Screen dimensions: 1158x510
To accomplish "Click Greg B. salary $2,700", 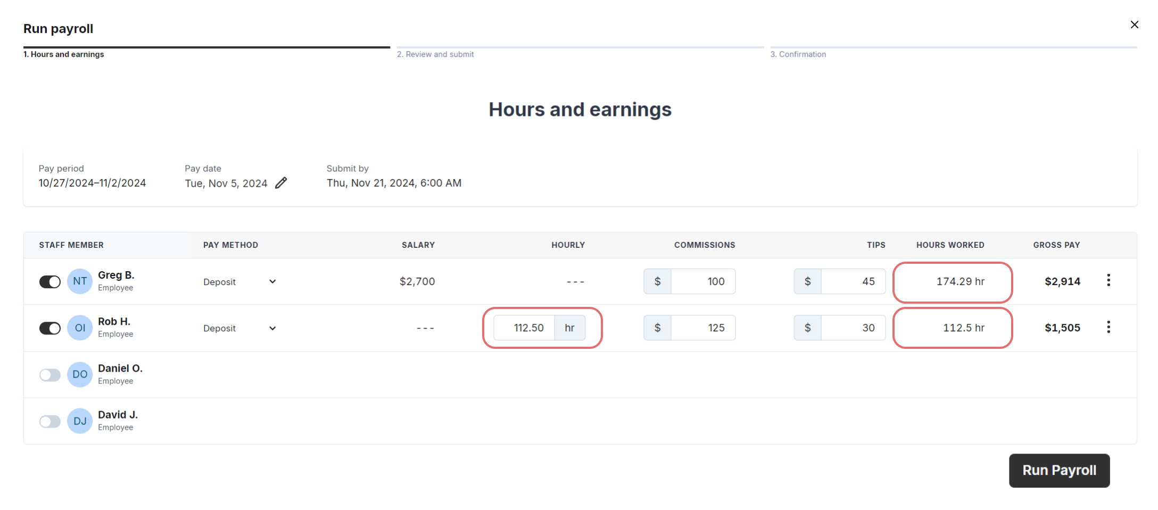I will coord(417,281).
